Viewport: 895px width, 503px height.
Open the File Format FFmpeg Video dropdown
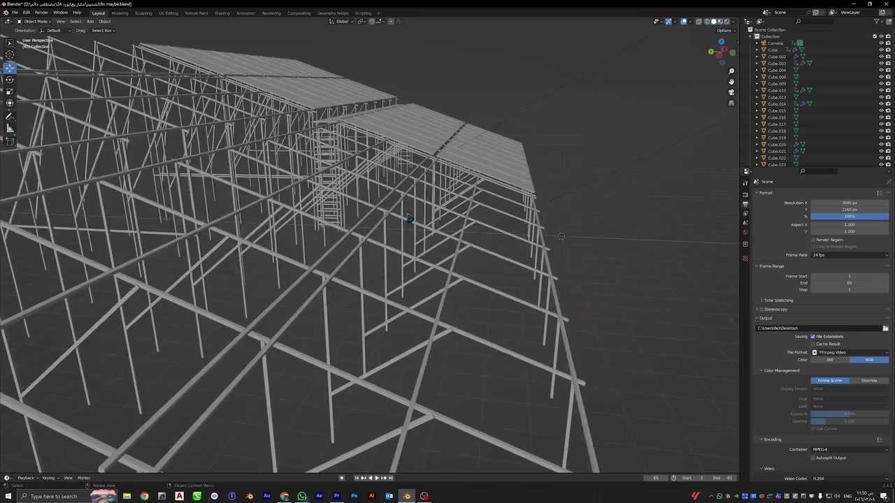850,352
